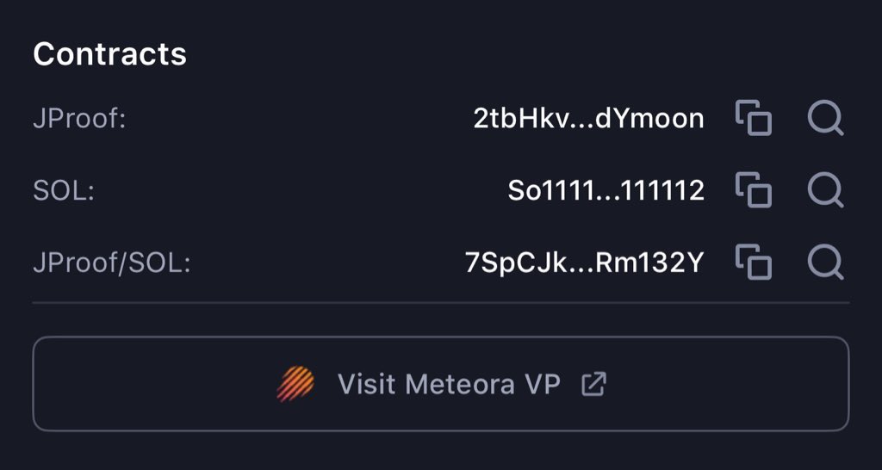882x470 pixels.
Task: Click the divider line below the contracts
Action: tap(441, 303)
